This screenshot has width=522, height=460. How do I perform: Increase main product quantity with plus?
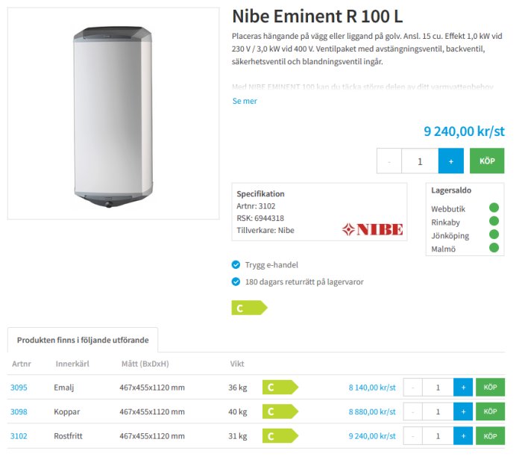(450, 161)
